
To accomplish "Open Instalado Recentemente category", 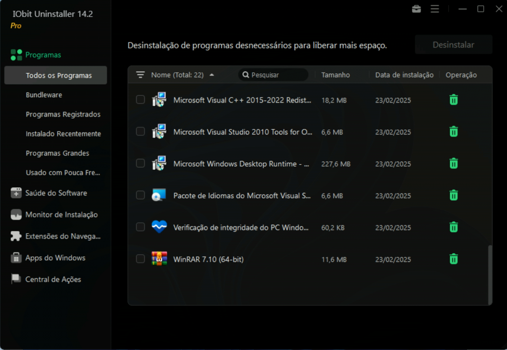I will pos(63,134).
